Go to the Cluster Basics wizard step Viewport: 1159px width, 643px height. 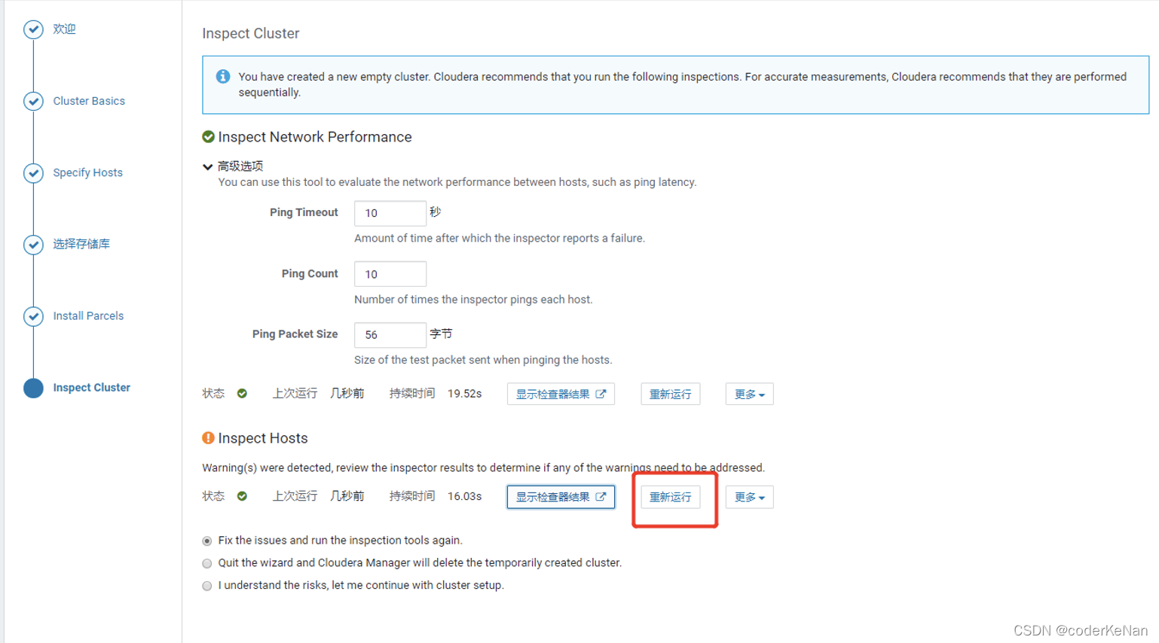pyautogui.click(x=89, y=101)
